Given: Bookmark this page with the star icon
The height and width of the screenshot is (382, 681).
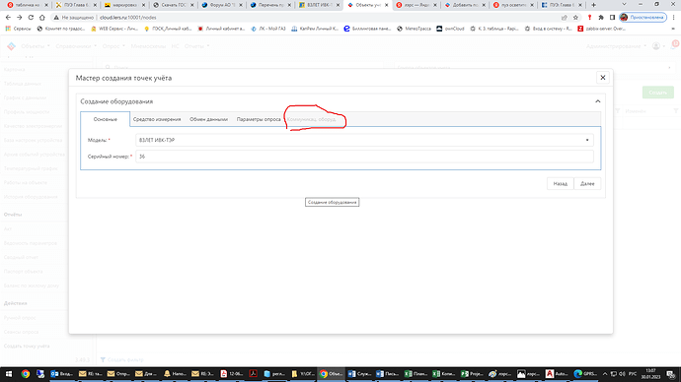Looking at the screenshot, I should coord(576,18).
